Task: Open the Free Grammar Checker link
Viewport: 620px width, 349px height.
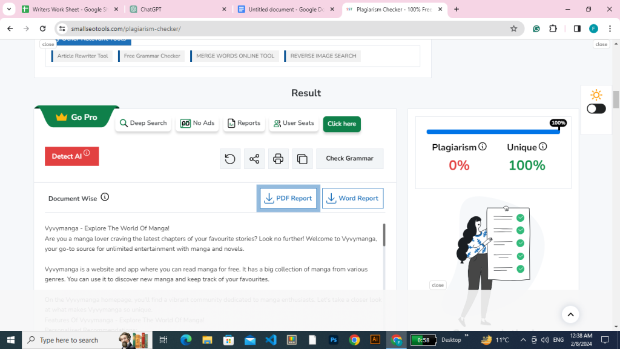Action: pyautogui.click(x=152, y=56)
